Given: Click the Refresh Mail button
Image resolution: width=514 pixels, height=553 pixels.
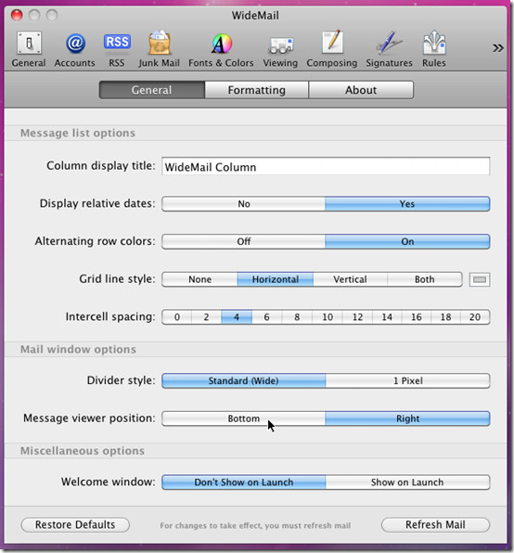Looking at the screenshot, I should pos(435,525).
